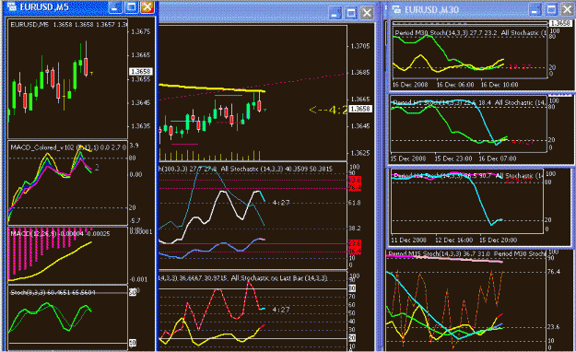Click the 1.3658 price tag in EURUSD,M30 window
Screen dimensions: 576x352
(x=561, y=23)
